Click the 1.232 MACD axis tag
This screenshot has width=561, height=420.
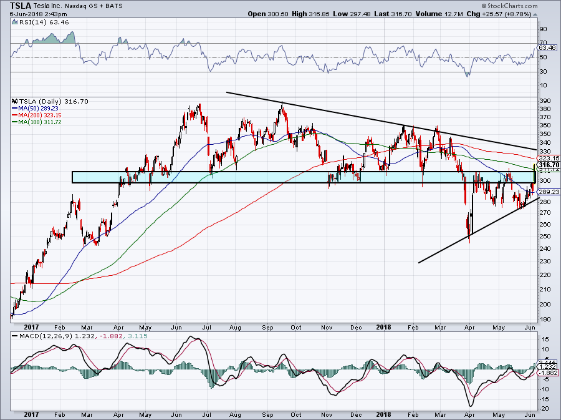coord(547,367)
